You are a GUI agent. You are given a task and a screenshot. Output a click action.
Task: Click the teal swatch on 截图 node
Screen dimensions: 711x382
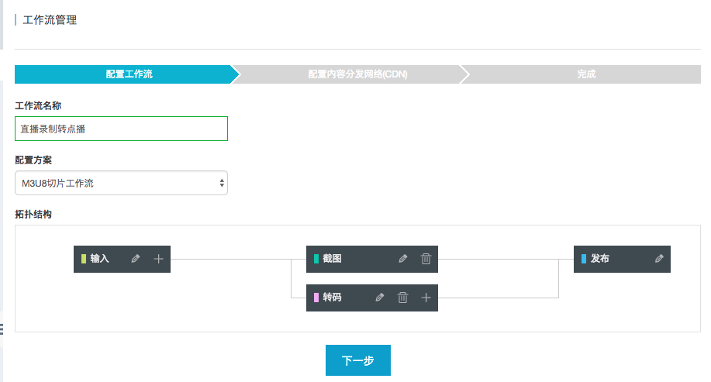pyautogui.click(x=316, y=259)
